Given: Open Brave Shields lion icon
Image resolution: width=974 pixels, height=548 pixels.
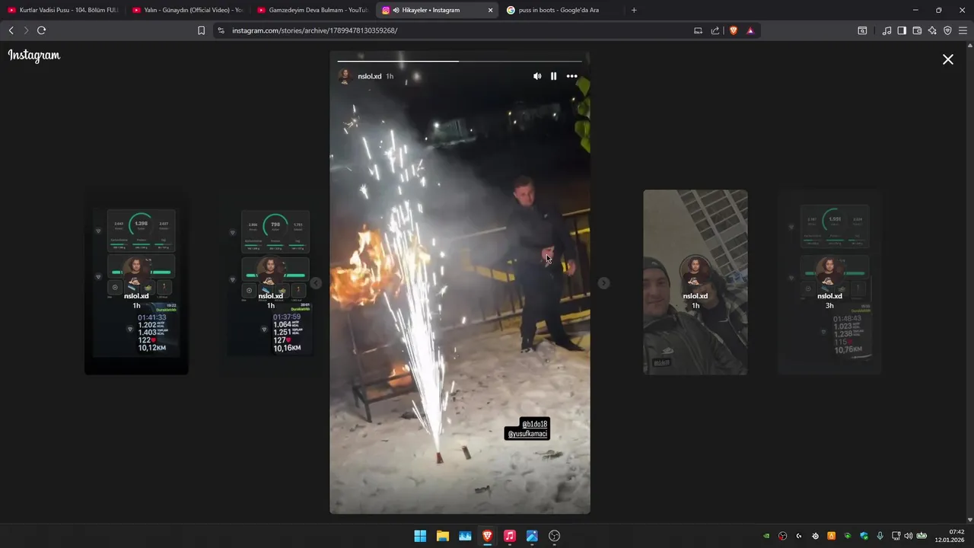Looking at the screenshot, I should point(734,30).
